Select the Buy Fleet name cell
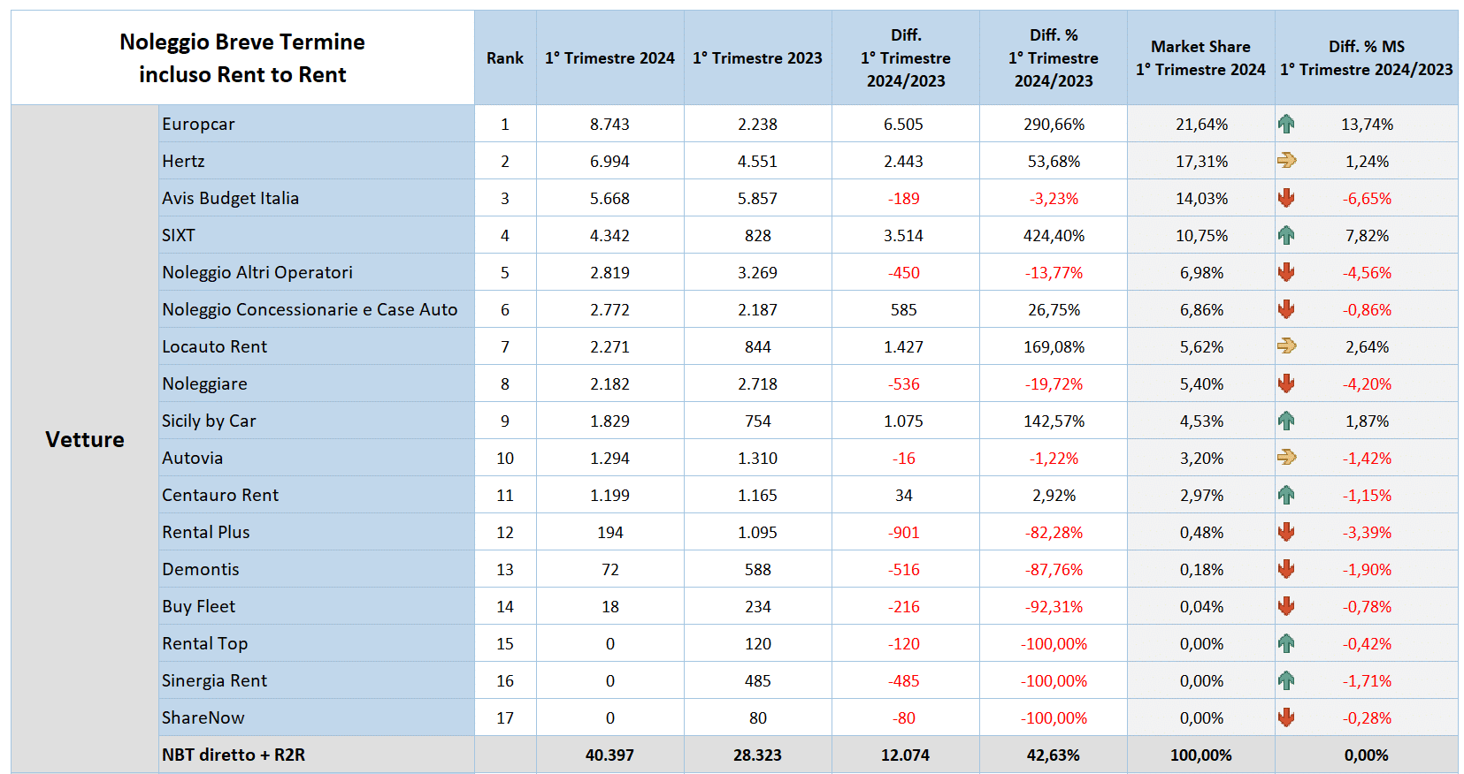 click(317, 607)
